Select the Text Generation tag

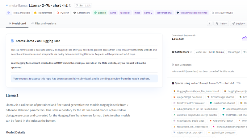(x=19, y=13)
